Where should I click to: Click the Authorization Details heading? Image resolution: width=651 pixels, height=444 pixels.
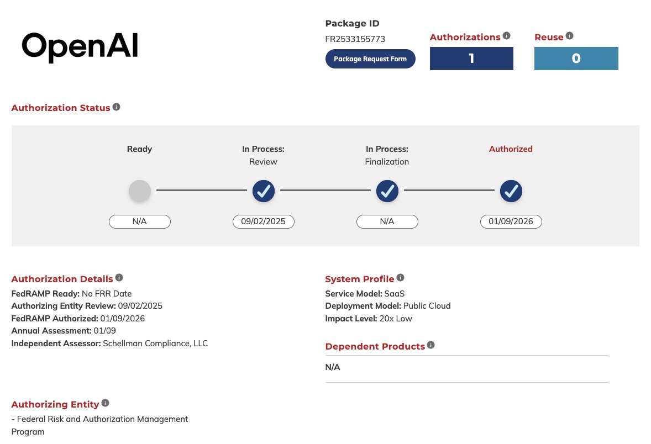pos(62,279)
